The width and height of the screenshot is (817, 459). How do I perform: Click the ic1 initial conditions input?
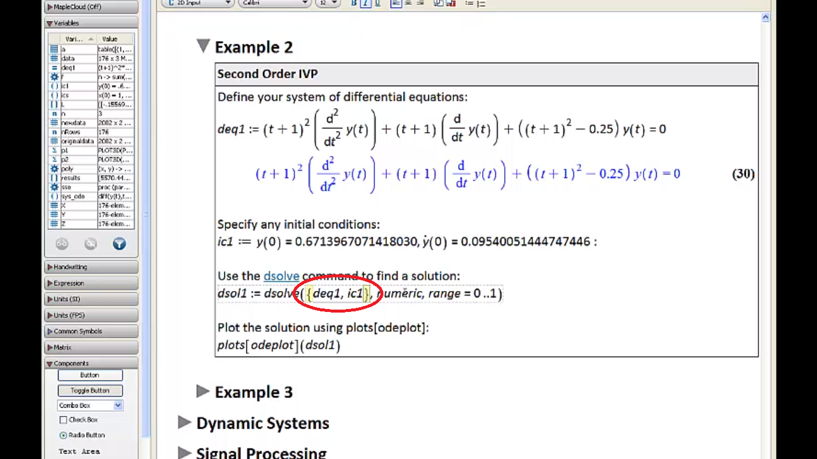[x=407, y=241]
